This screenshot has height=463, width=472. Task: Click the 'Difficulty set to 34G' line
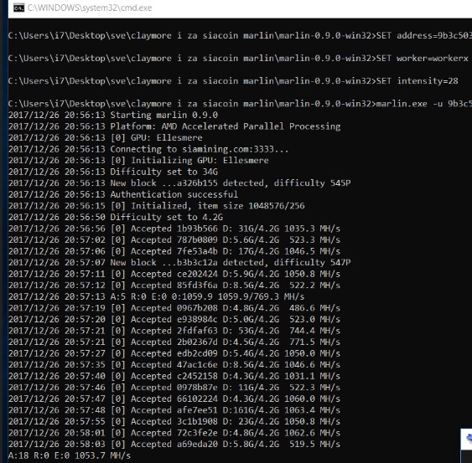coord(113,172)
